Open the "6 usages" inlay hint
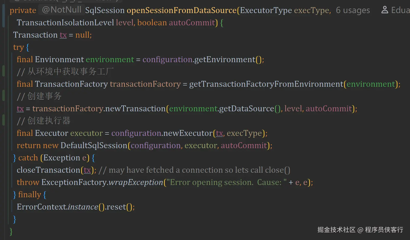The width and height of the screenshot is (410, 240). coord(353,10)
